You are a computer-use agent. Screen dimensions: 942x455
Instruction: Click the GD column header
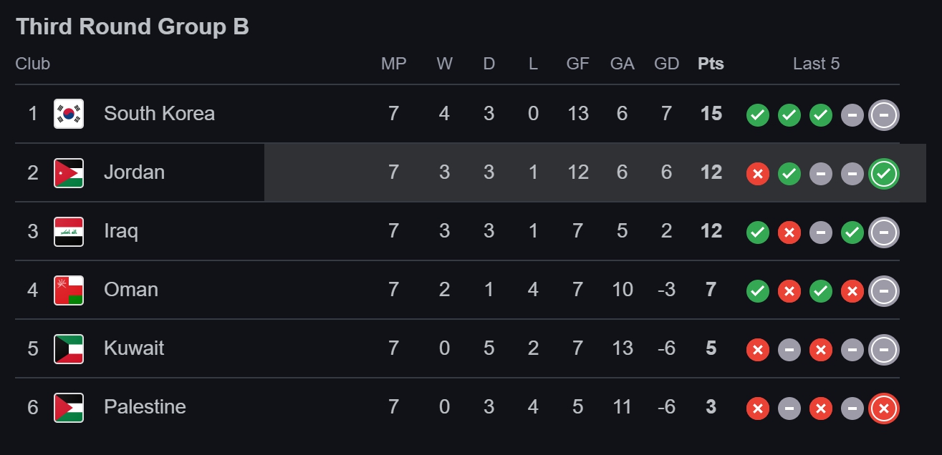(666, 64)
